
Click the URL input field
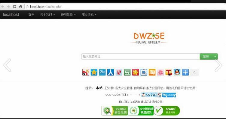[x=141, y=56]
